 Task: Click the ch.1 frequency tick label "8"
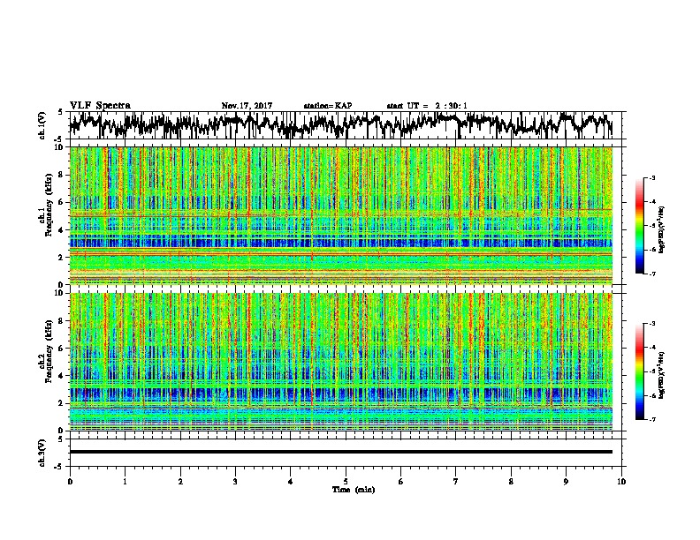point(62,175)
